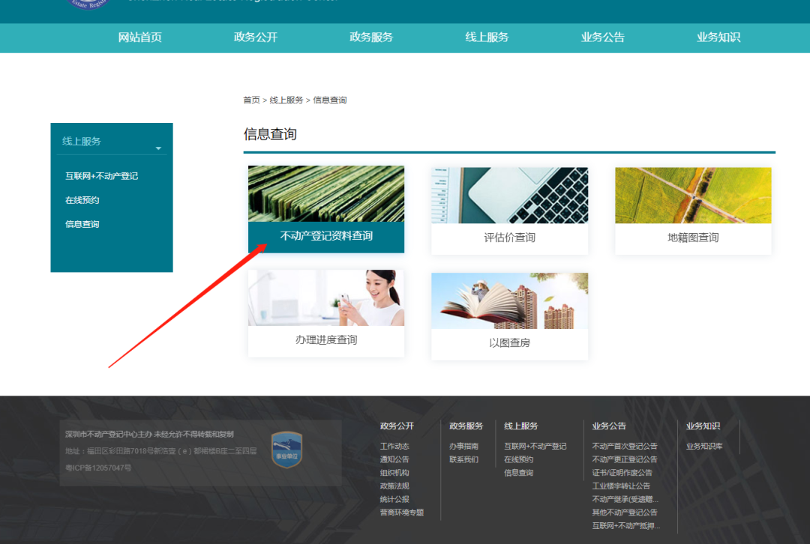Go to 首页 via the breadcrumb
This screenshot has width=810, height=544.
coord(251,100)
